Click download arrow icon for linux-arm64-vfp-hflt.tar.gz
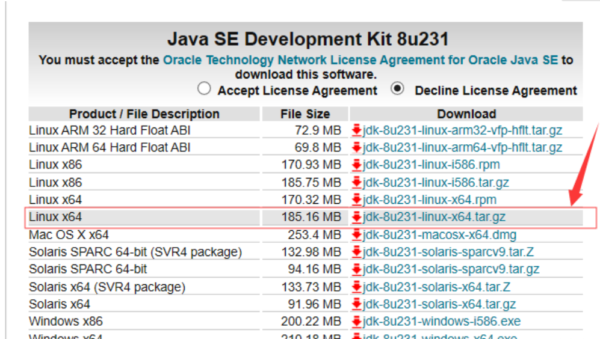The image size is (600, 339). tap(357, 147)
